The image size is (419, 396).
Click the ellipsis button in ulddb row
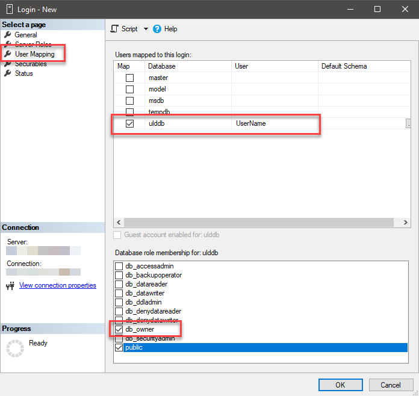pyautogui.click(x=408, y=124)
